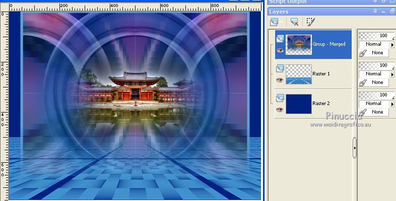Image resolution: width=396 pixels, height=201 pixels.
Task: Open blend mode arrow for Raster 1
Action: tap(392, 74)
